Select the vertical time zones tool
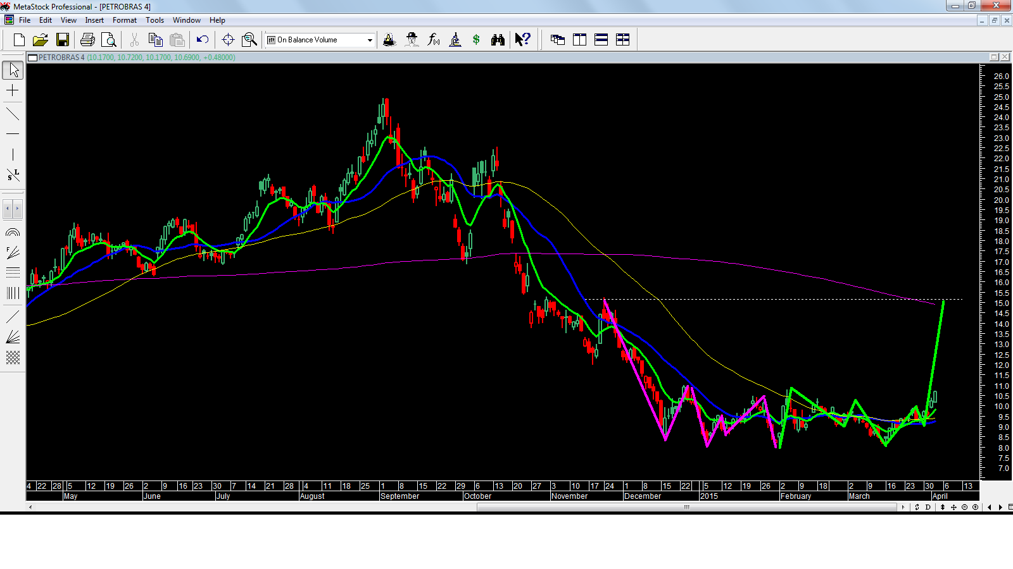1013x569 pixels. point(13,293)
